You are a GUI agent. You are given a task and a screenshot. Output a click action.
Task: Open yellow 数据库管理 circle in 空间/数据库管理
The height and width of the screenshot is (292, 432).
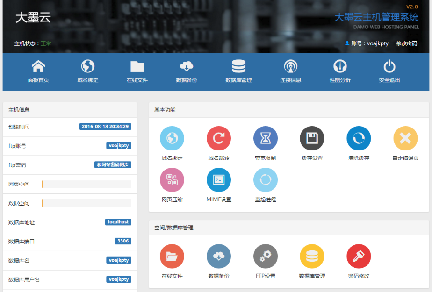pyautogui.click(x=312, y=256)
